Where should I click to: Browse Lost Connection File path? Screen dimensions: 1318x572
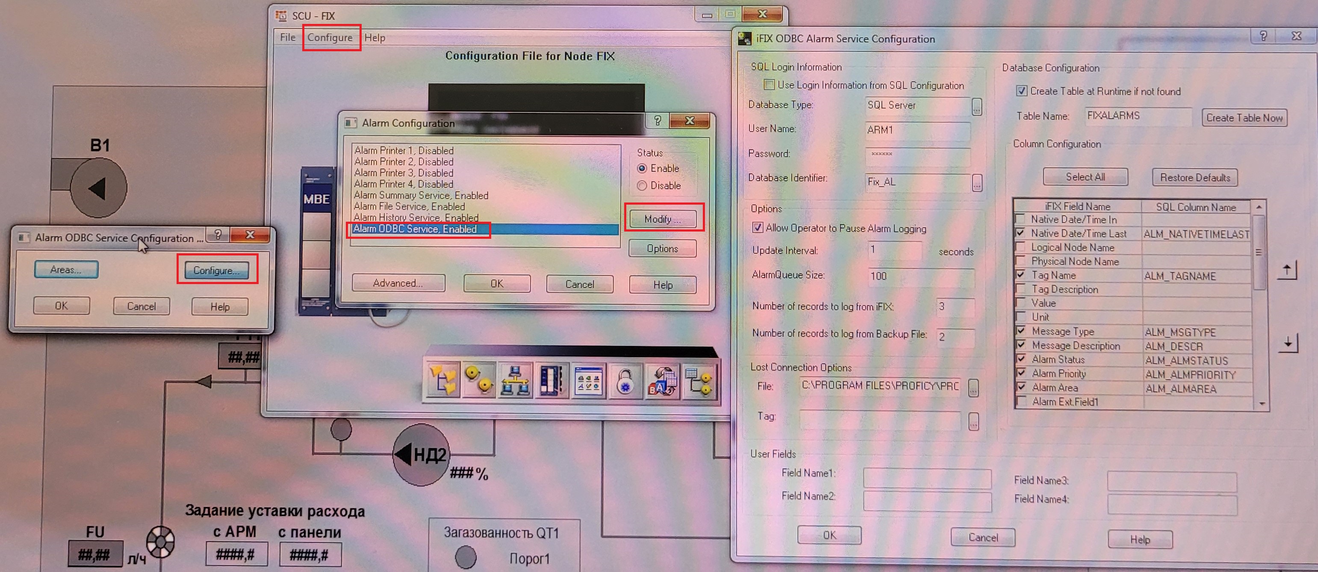pos(973,387)
